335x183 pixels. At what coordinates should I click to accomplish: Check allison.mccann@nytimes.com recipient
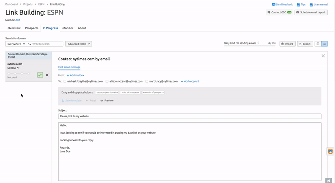[107, 81]
